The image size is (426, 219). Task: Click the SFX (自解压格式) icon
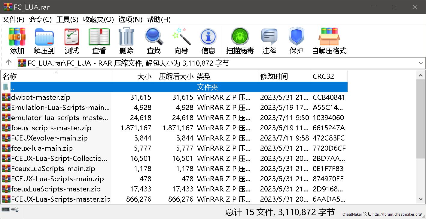(x=329, y=37)
